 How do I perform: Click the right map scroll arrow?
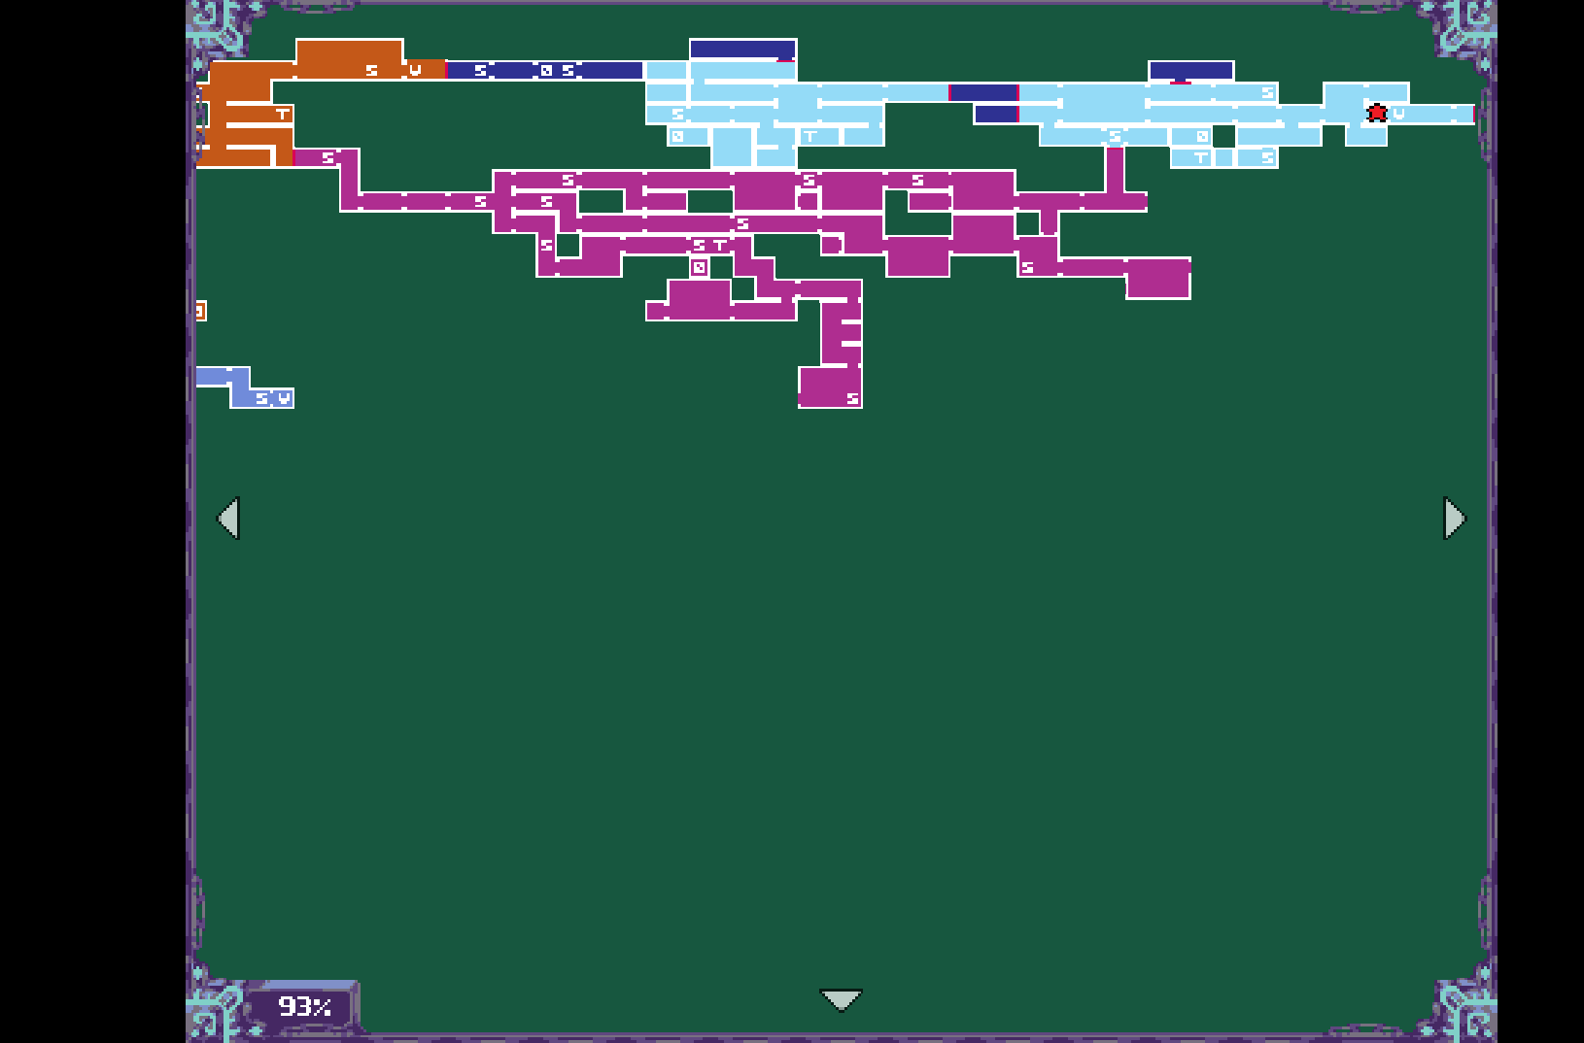[1454, 519]
